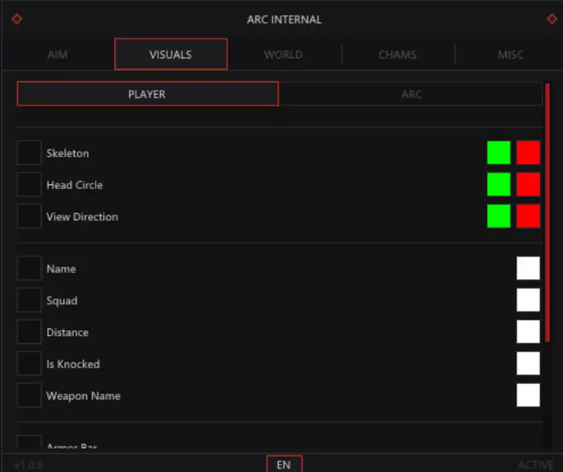The width and height of the screenshot is (563, 472).
Task: Open the green color swatch for Skeleton
Action: [499, 153]
